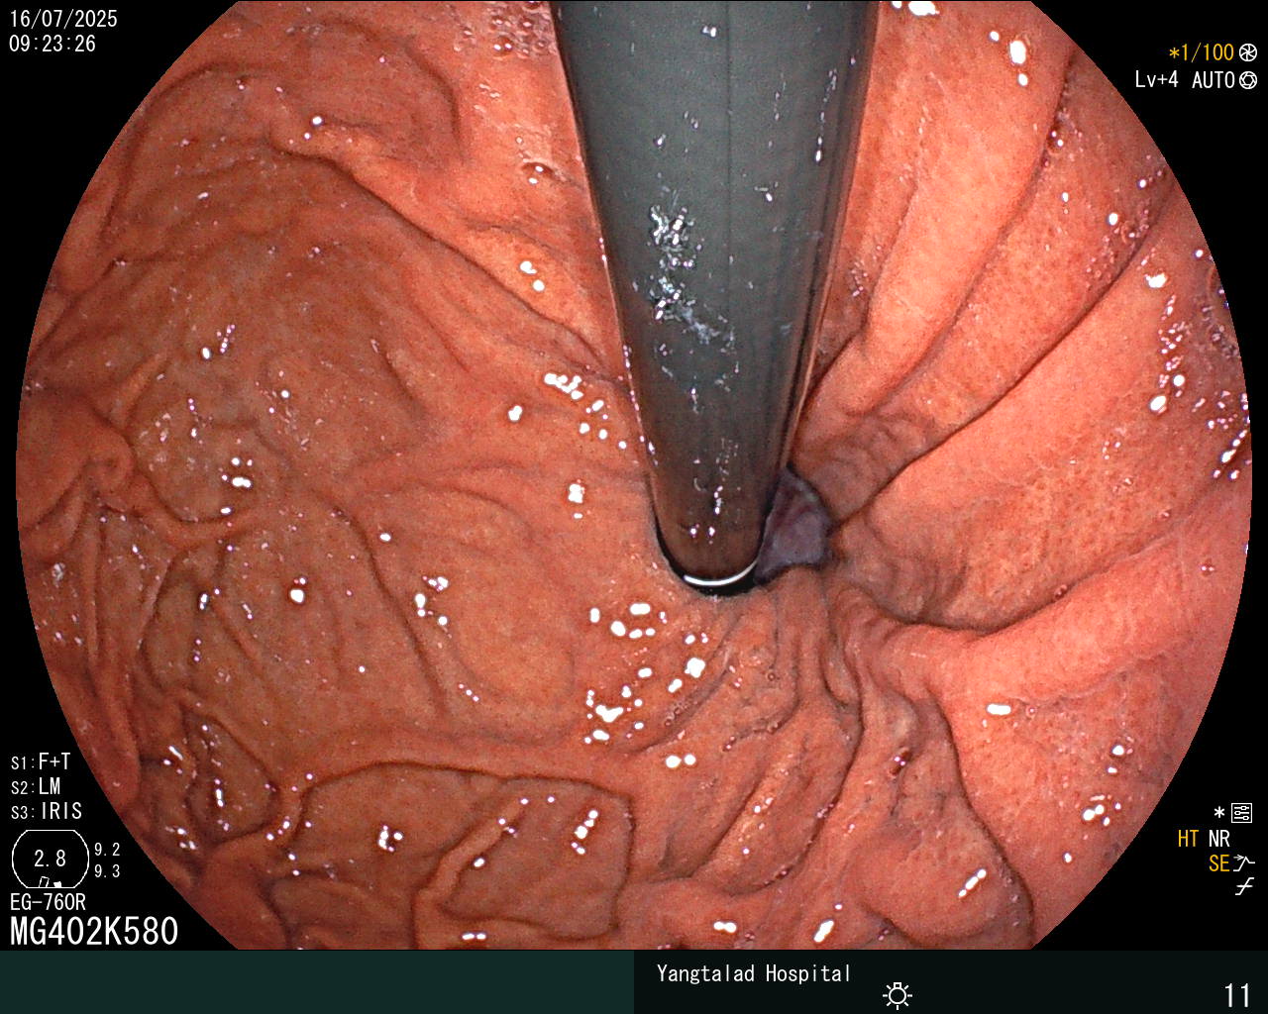Click the yellow HT indicator
This screenshot has width=1268, height=1014.
pos(1188,839)
